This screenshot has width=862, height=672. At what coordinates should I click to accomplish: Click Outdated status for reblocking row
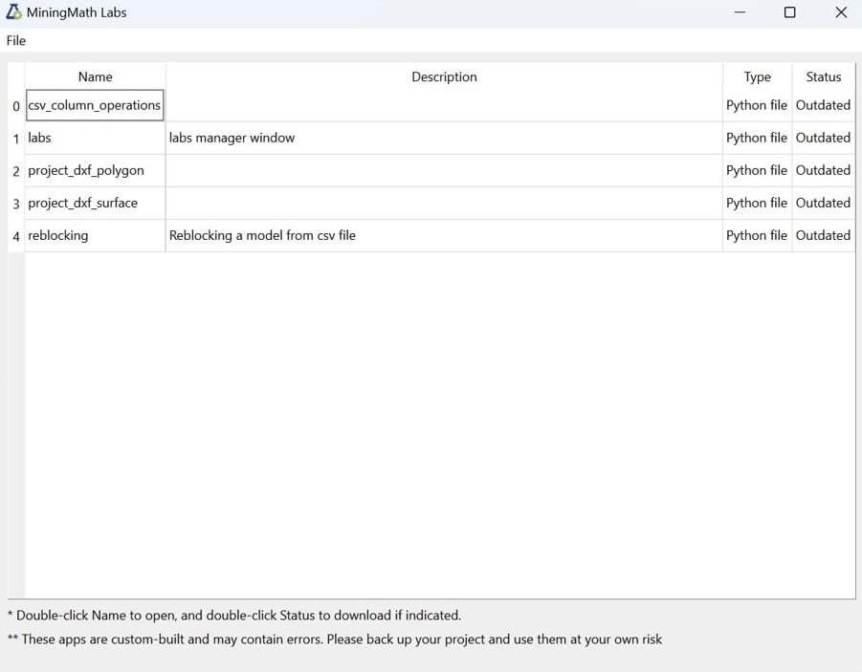pyautogui.click(x=823, y=235)
